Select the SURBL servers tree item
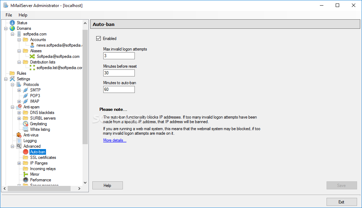Image resolution: width=362 pixels, height=208 pixels. 43,118
